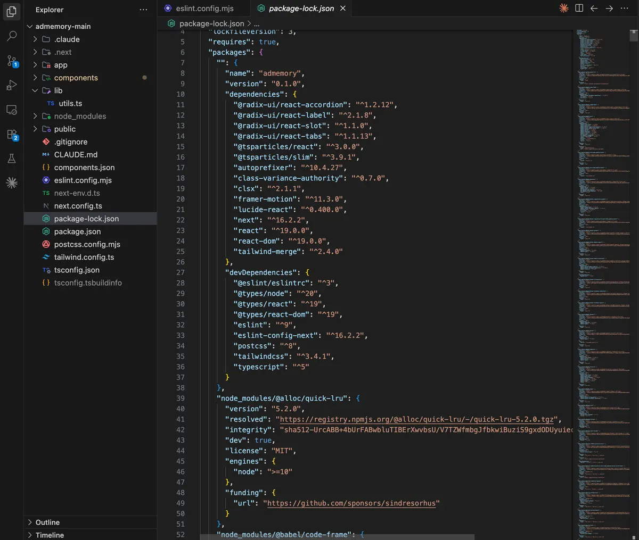Open Source Control view with badge

click(x=12, y=61)
